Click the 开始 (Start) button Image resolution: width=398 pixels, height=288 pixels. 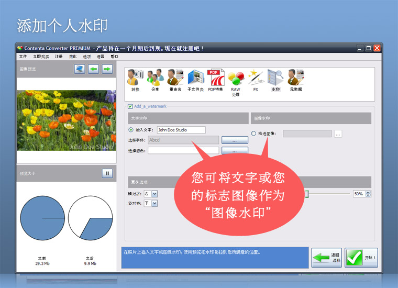(x=361, y=258)
